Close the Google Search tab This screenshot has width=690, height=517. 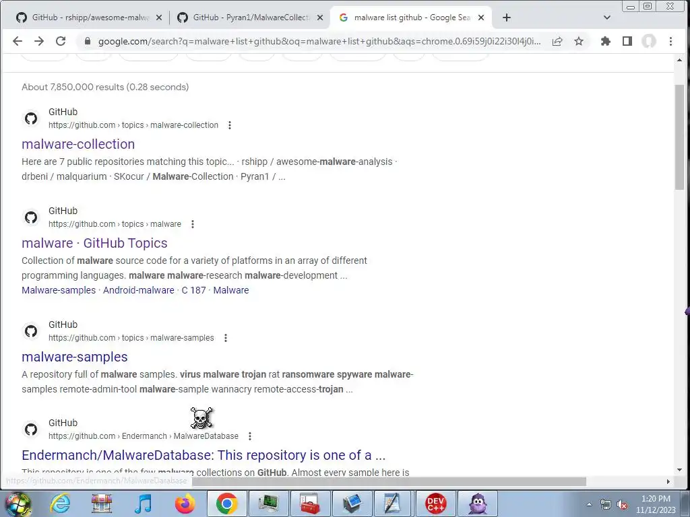coord(481,18)
